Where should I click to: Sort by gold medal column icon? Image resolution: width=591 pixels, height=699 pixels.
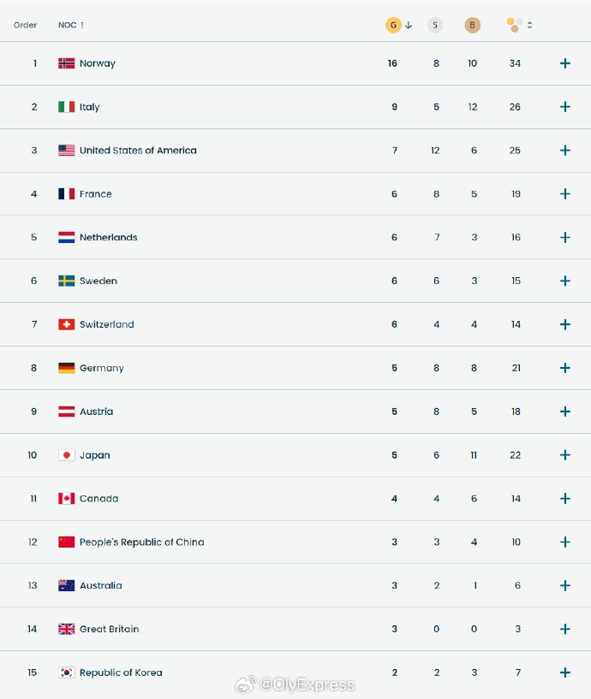pos(394,25)
